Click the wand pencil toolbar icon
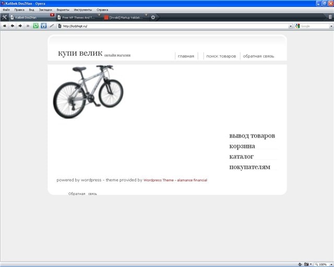Screen dimensions: 334x267 [52, 26]
